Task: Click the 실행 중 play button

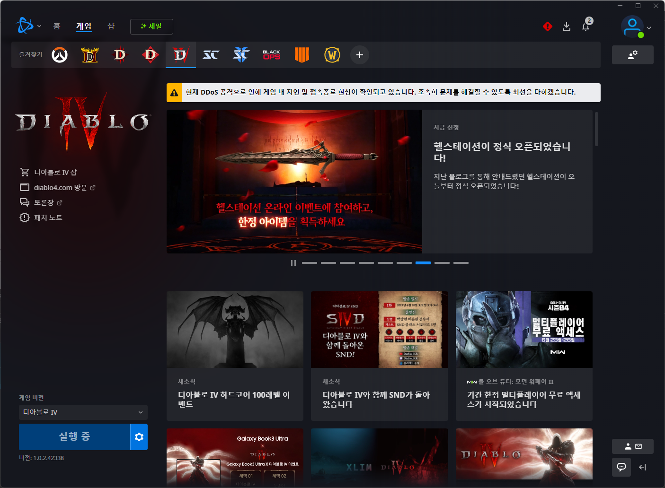Action: (74, 437)
